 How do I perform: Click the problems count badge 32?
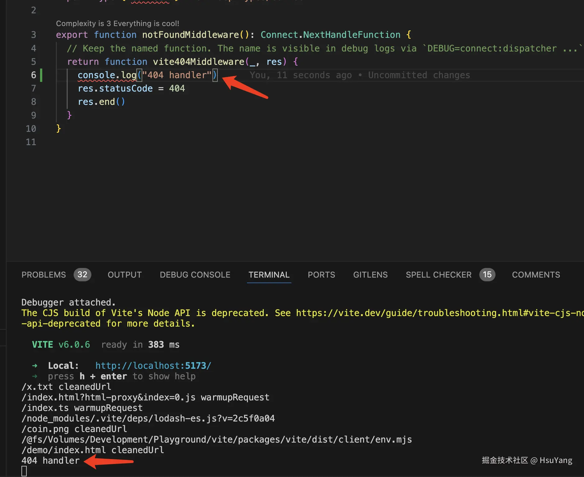(82, 274)
